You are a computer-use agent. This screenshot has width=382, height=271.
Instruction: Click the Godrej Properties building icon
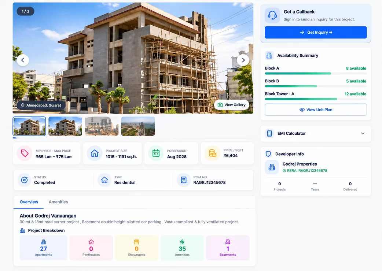coord(272,167)
